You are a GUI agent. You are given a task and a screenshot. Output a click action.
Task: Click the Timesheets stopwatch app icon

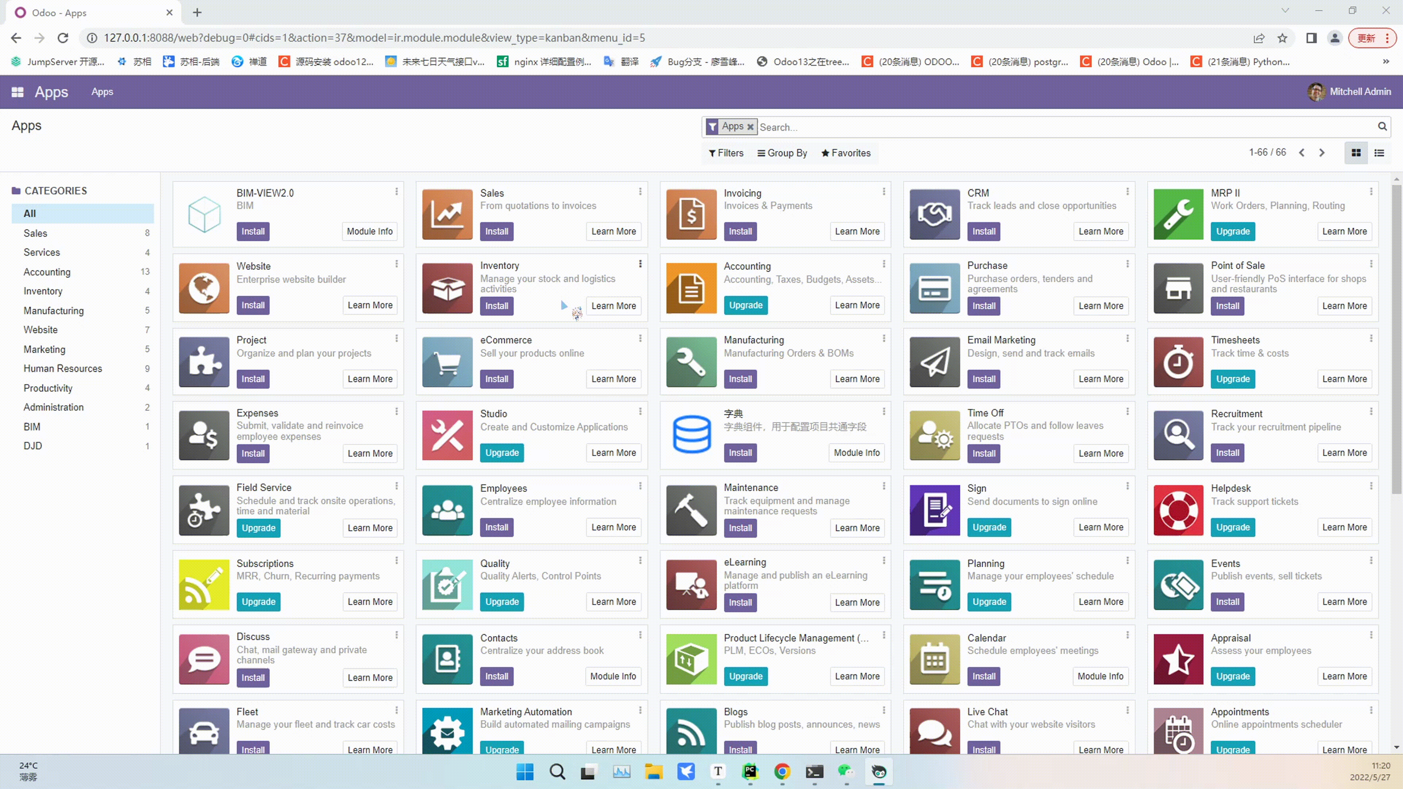coord(1178,362)
